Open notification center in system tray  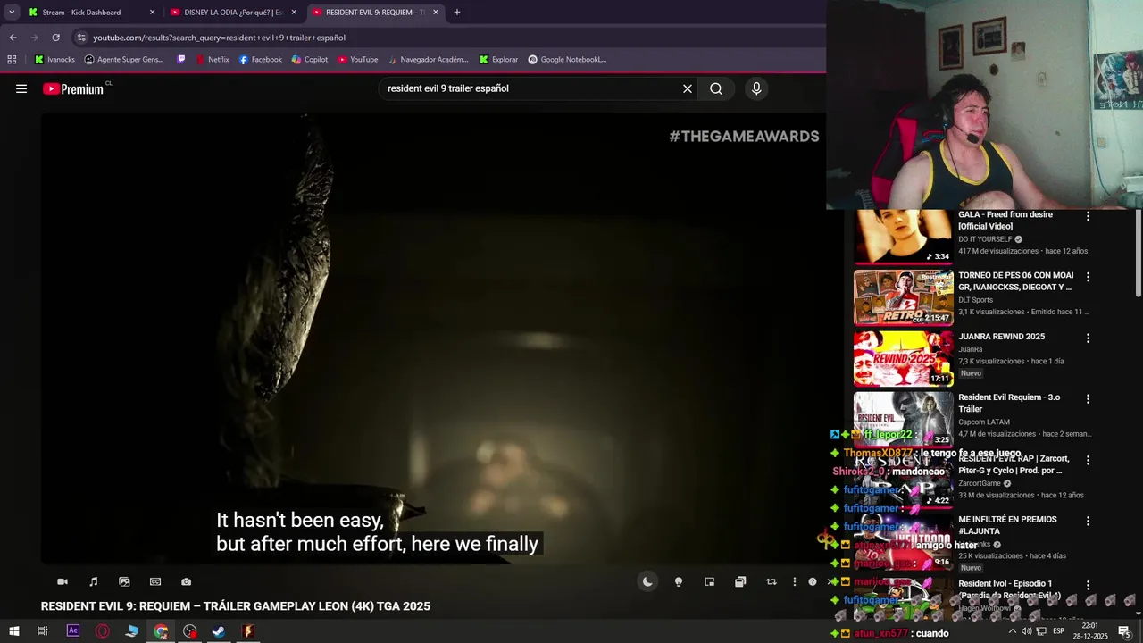1124,631
